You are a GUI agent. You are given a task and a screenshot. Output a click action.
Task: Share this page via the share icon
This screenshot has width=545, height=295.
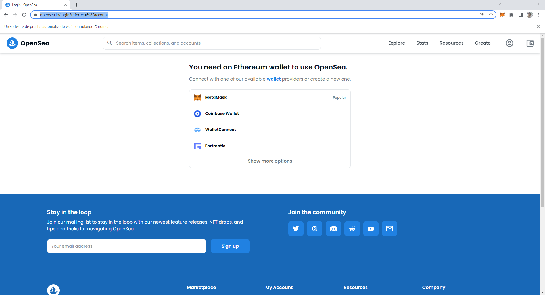482,15
